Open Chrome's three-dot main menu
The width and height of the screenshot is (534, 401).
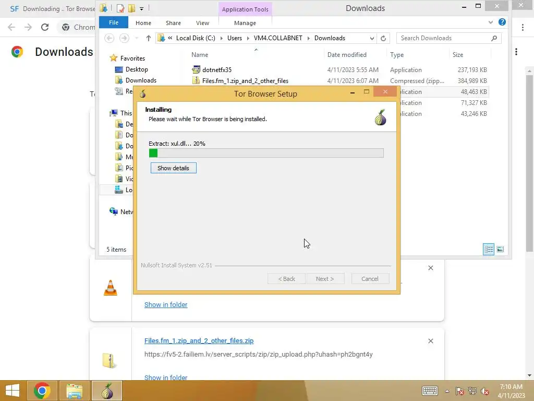523,27
